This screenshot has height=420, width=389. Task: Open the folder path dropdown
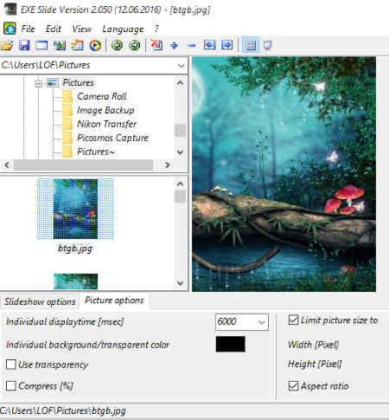click(182, 66)
